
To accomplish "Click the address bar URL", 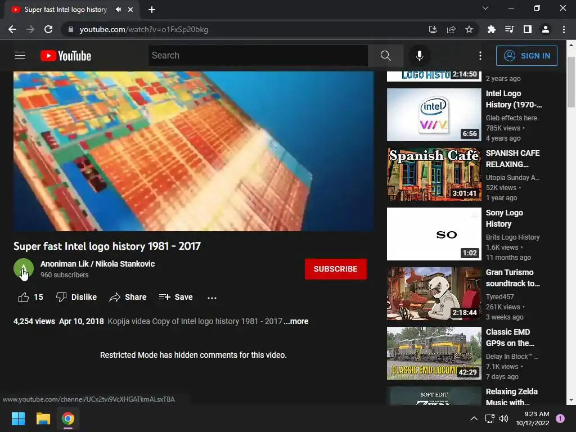I will 143,29.
